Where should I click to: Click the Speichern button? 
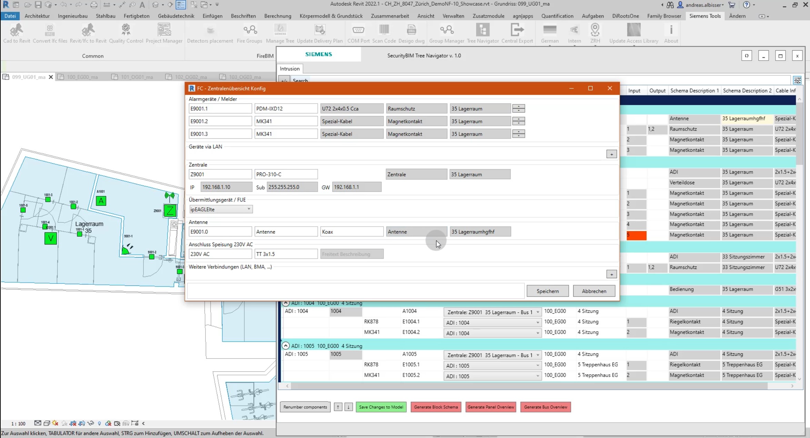pyautogui.click(x=547, y=291)
